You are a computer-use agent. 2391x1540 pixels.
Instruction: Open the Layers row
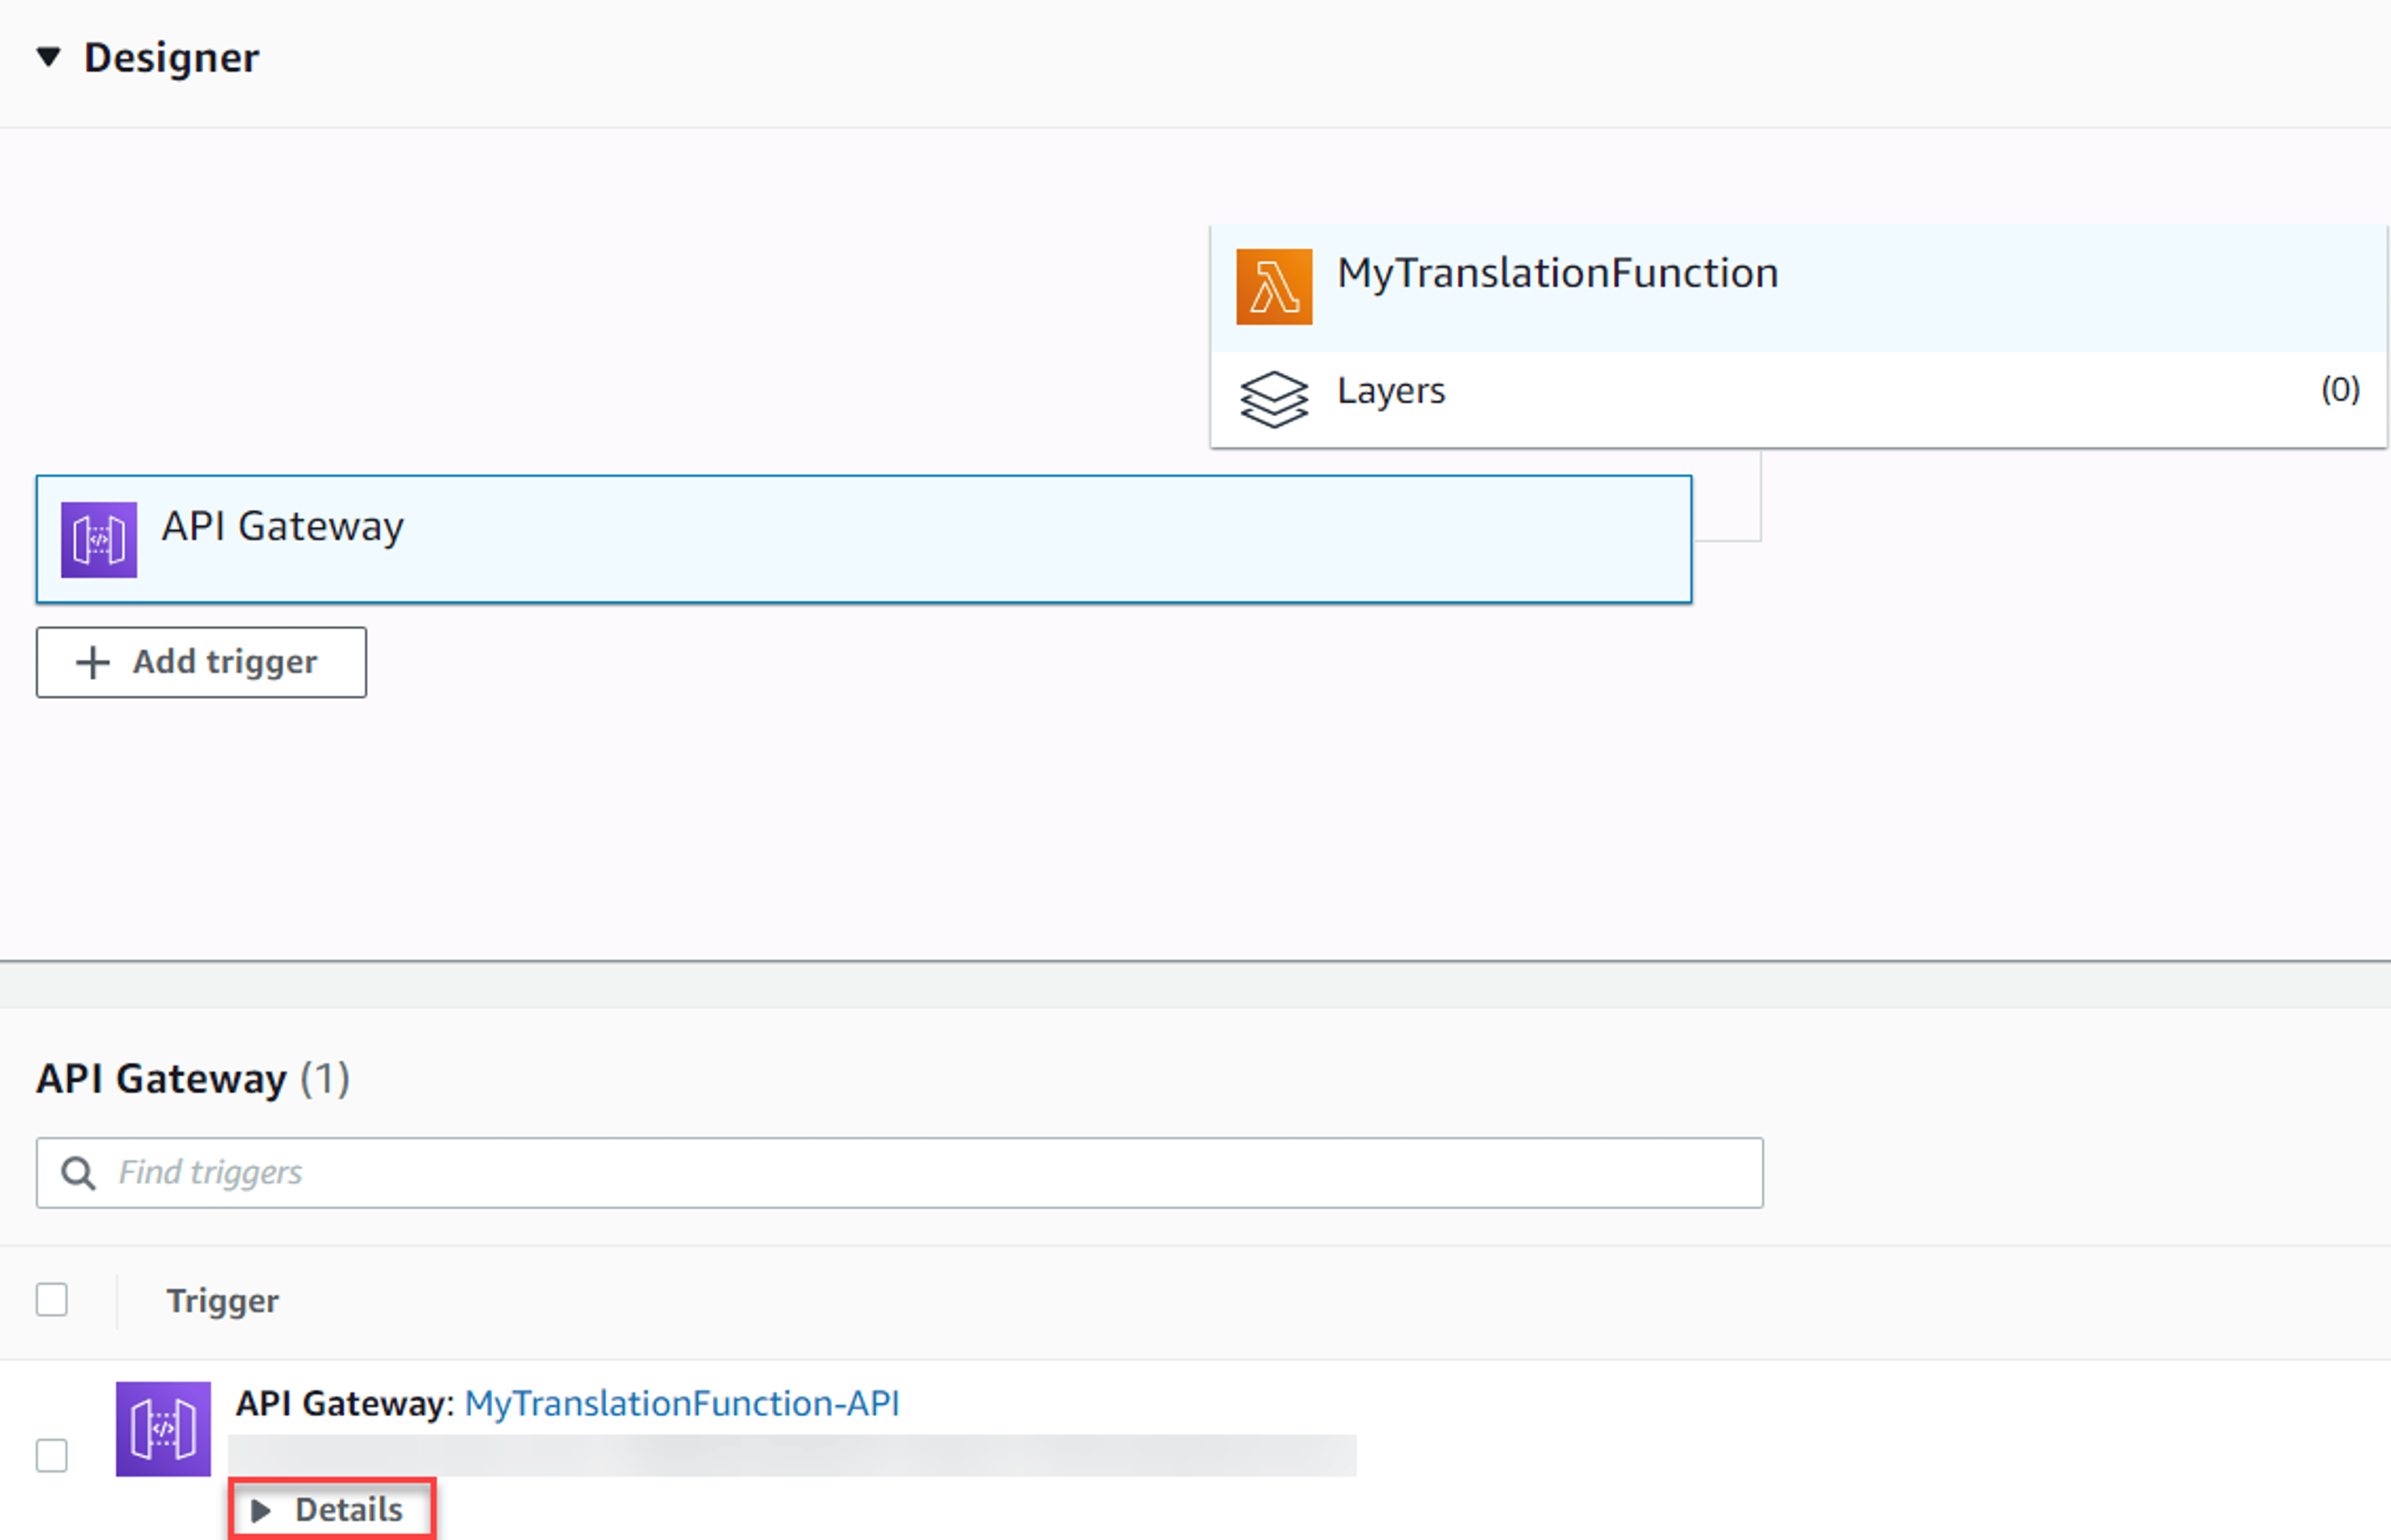pos(1798,399)
